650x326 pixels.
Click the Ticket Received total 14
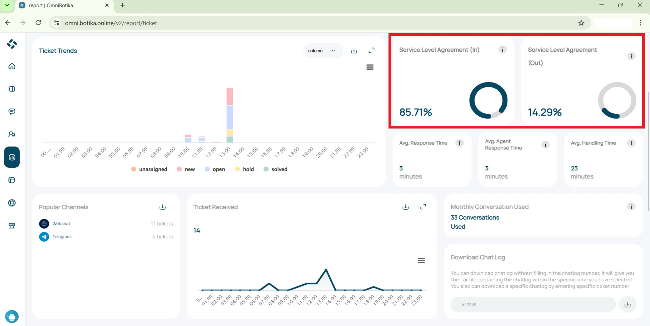pos(197,230)
